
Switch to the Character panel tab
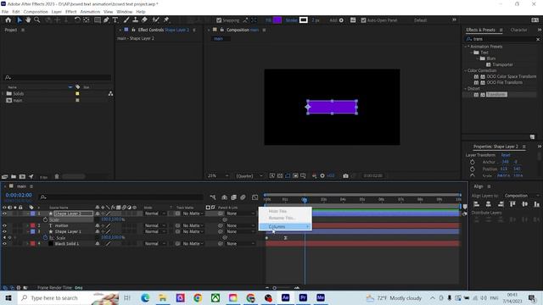(x=518, y=30)
